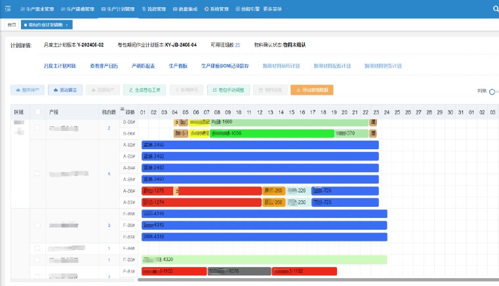Click the 生成卷包工单 button

144,90
